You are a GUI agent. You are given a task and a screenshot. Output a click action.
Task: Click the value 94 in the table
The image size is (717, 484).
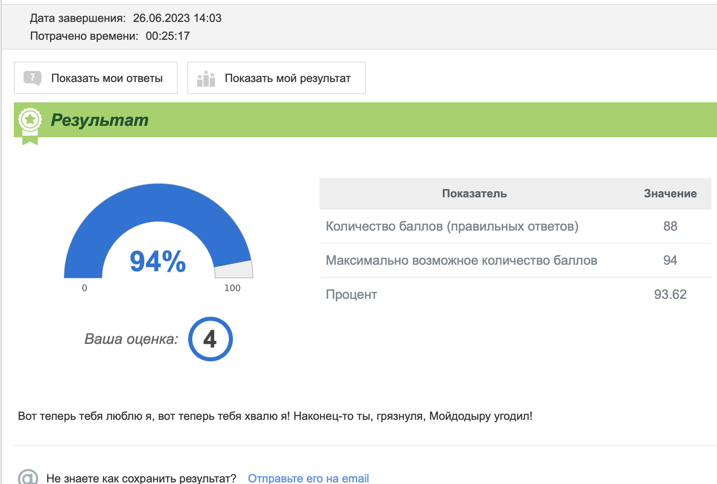click(x=670, y=260)
